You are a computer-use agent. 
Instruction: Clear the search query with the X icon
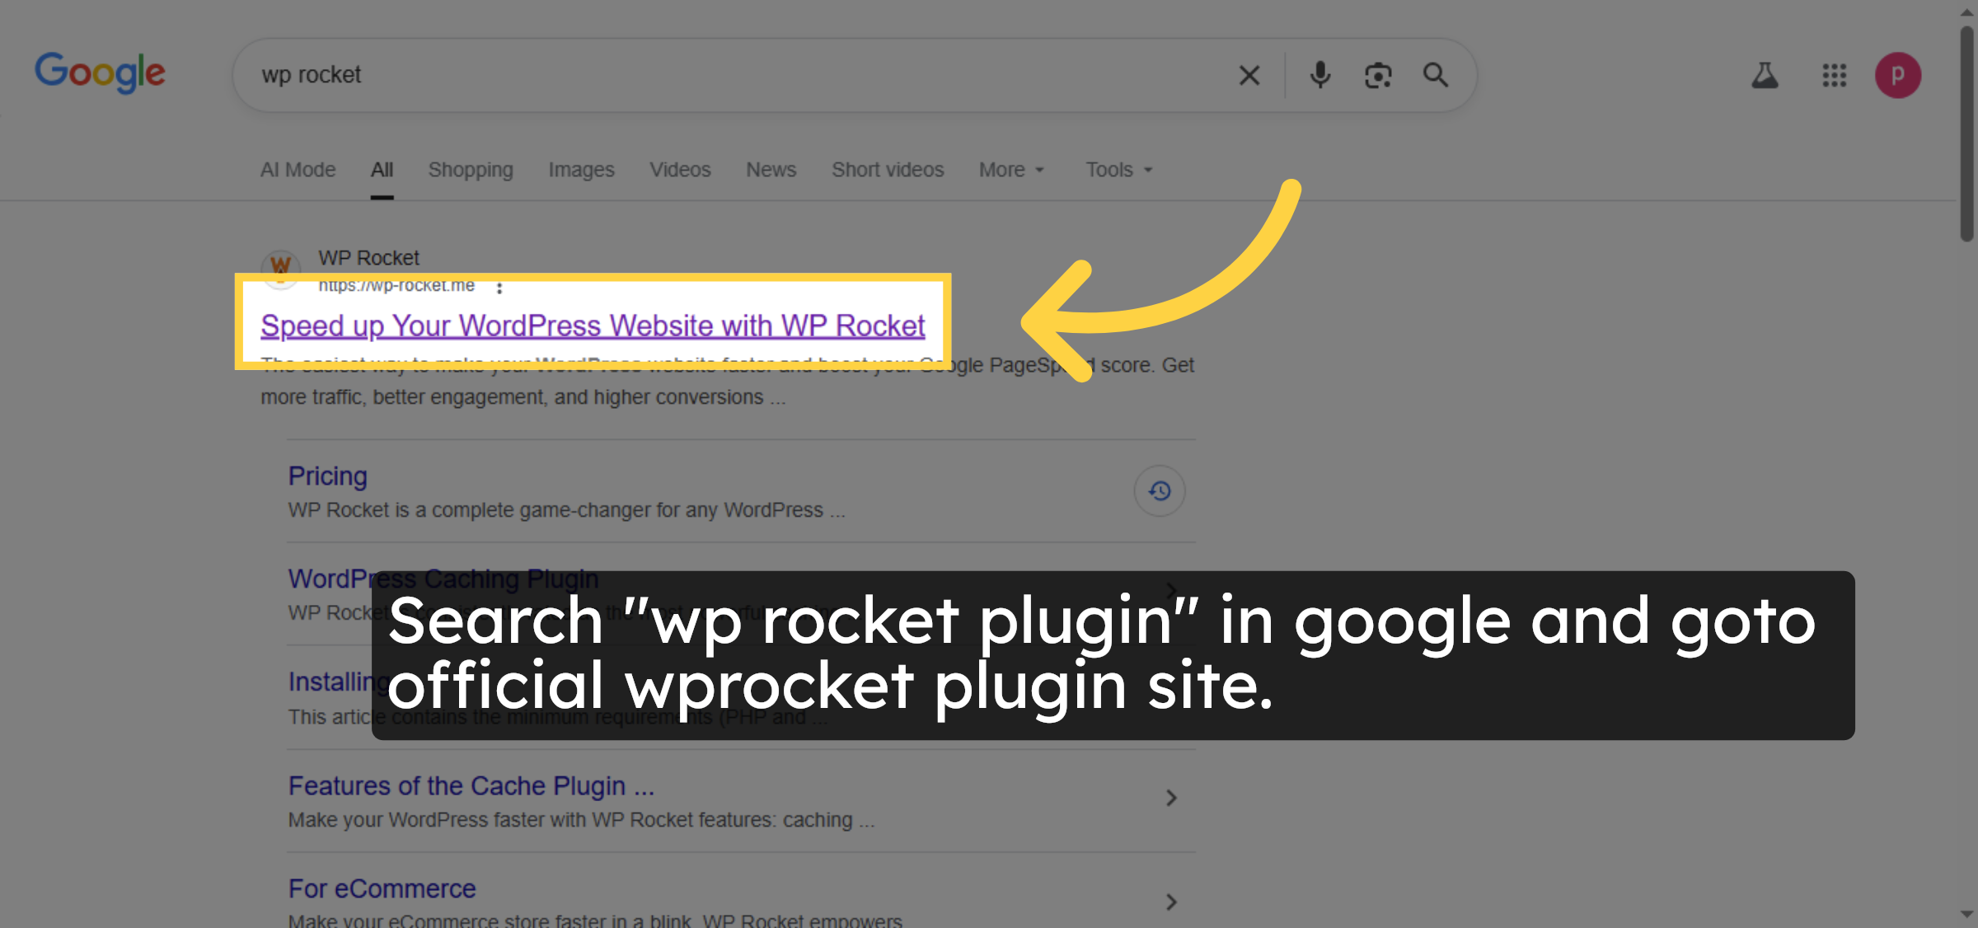[x=1249, y=75]
